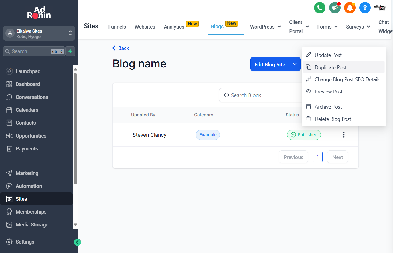Click the Eikaiwa Sites profile logo
Screen dimensions: 393x253
point(380,8)
